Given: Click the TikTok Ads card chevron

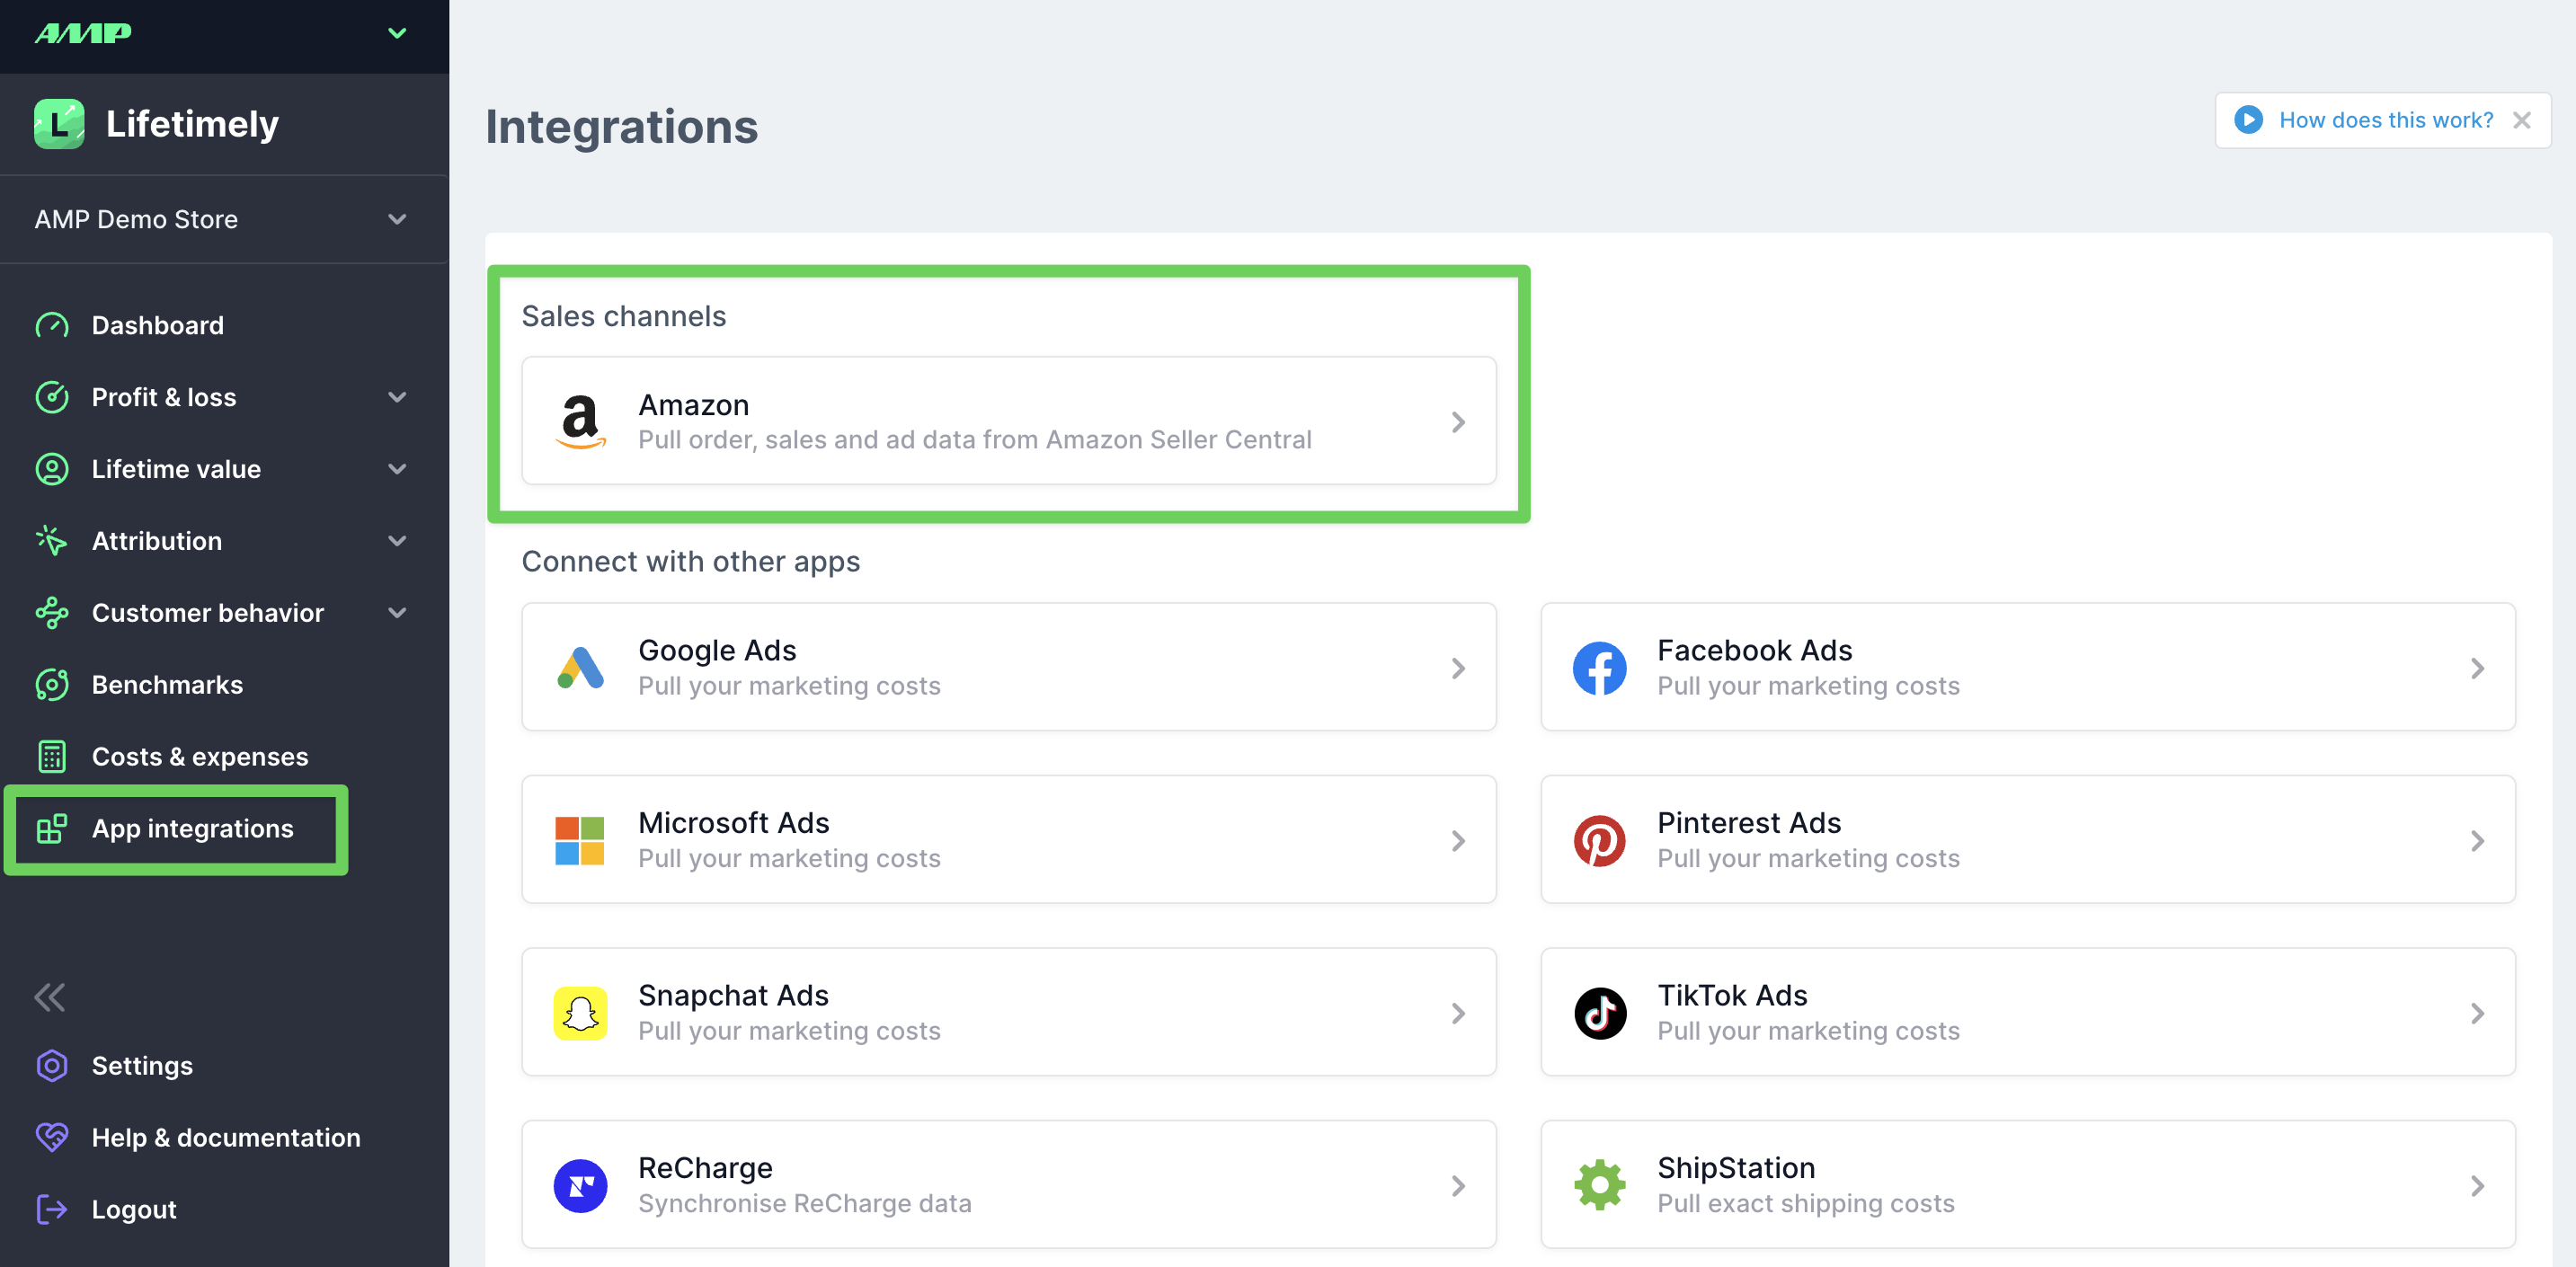Looking at the screenshot, I should [x=2477, y=1013].
